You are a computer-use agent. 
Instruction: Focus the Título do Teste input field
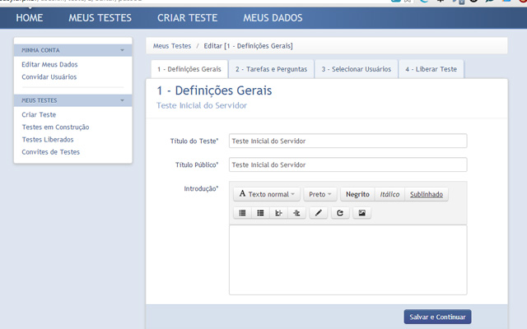pyautogui.click(x=347, y=141)
